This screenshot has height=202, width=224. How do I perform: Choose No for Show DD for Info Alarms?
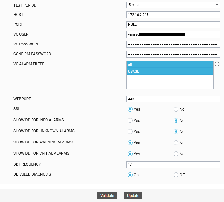[x=176, y=121]
